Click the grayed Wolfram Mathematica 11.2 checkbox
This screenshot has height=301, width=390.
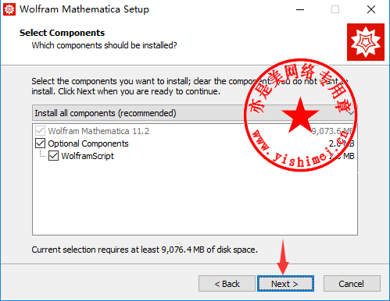click(40, 131)
